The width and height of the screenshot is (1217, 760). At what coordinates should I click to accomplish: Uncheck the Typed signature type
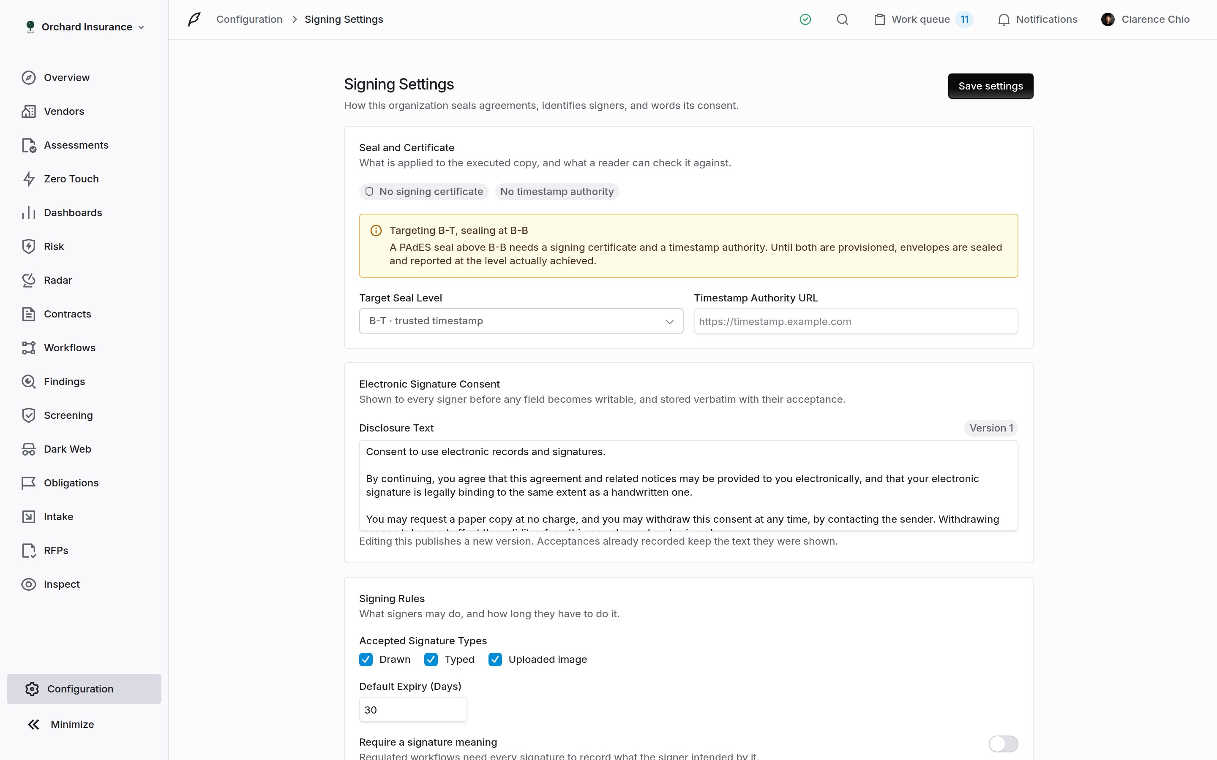click(431, 660)
